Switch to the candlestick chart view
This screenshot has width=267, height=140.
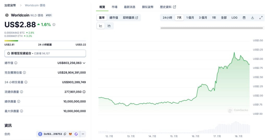point(109,26)
